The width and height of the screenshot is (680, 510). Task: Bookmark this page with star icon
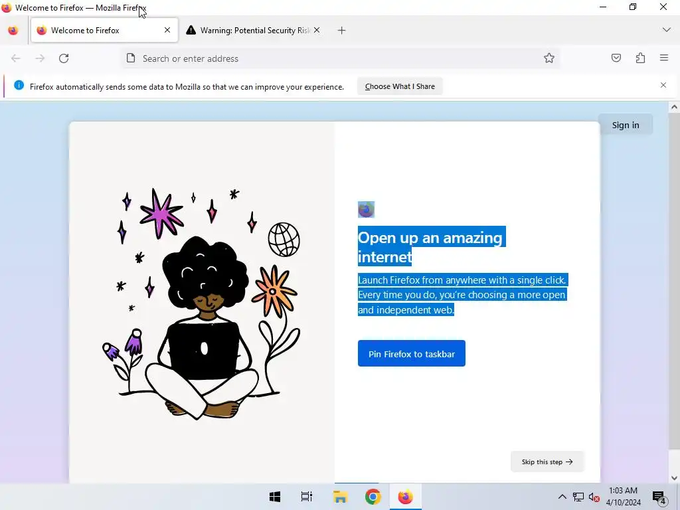(549, 58)
